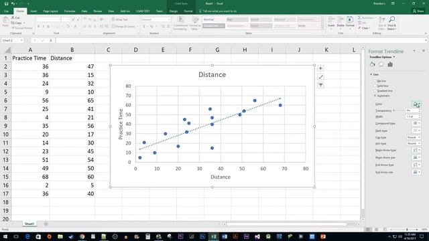Select Effects pentagon tab in Format Trendline
The height and width of the screenshot is (241, 429).
click(x=381, y=64)
